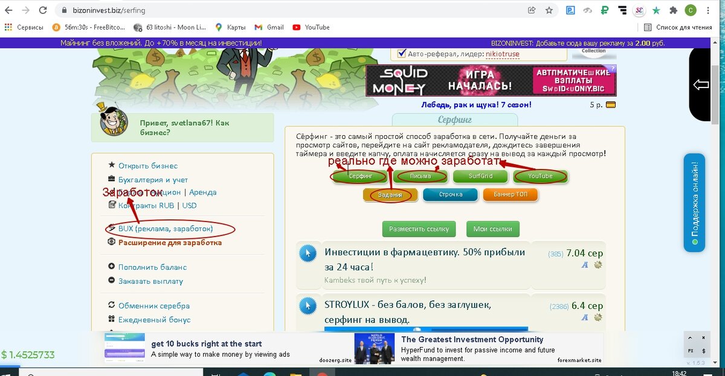The height and width of the screenshot is (376, 725).
Task: Open Бухгалтерия и учет in sidebar
Action: [x=153, y=179]
